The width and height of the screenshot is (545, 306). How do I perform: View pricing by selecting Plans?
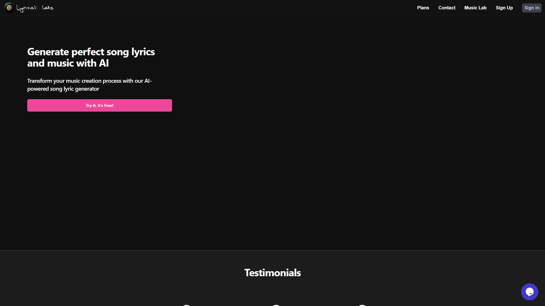point(423,7)
